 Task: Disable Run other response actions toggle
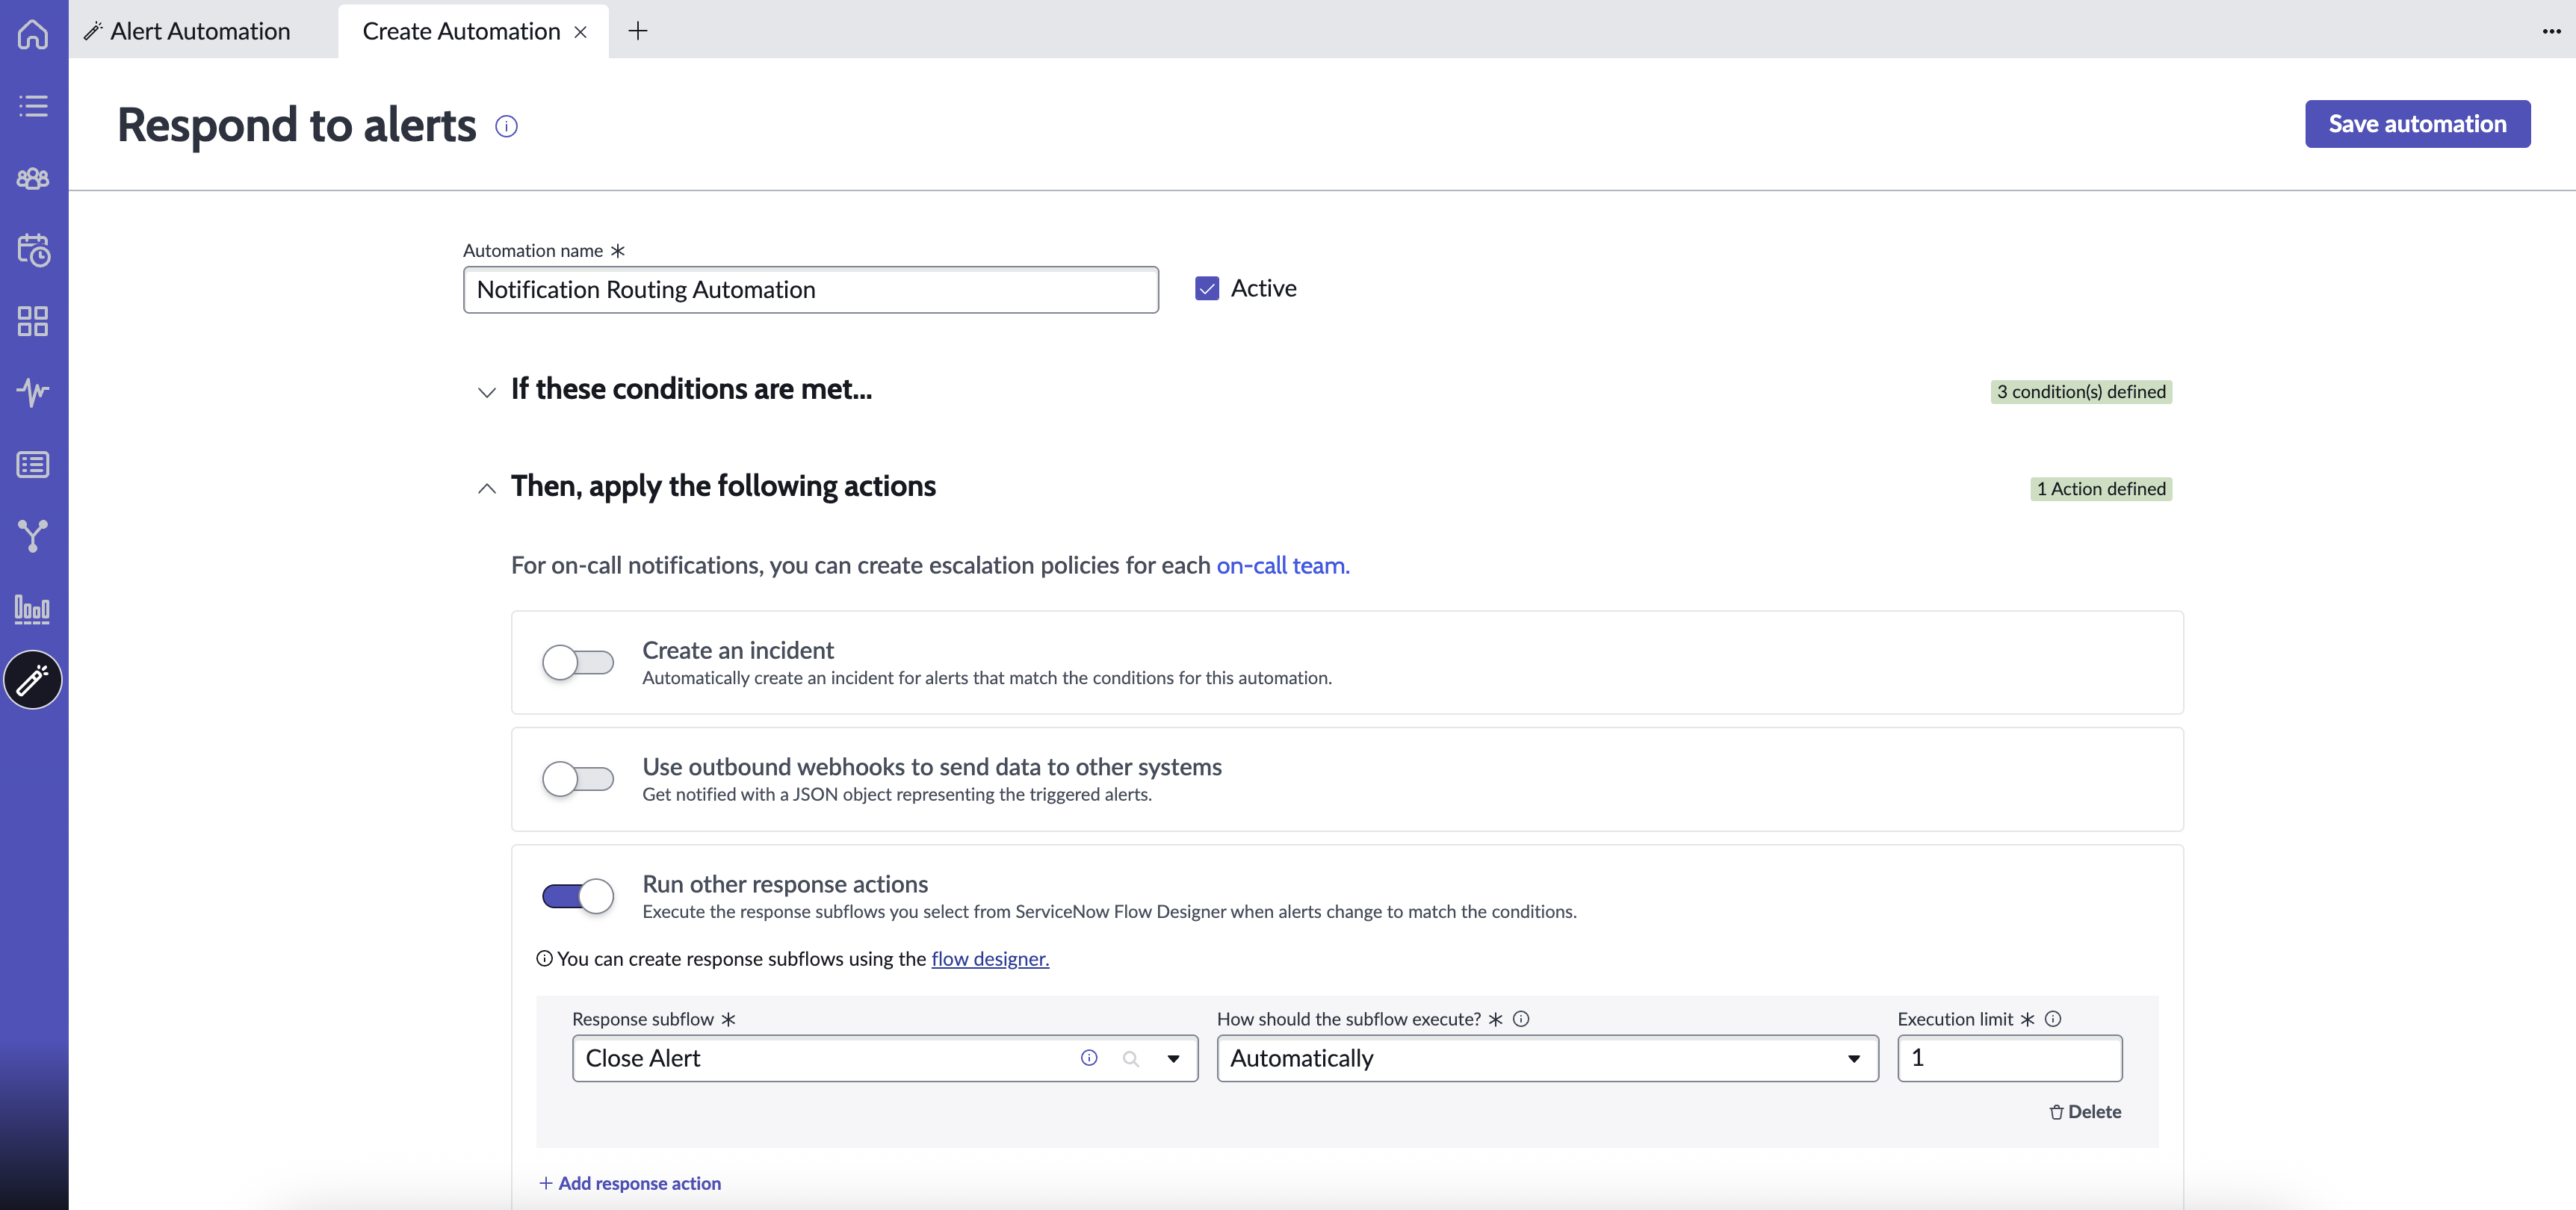pos(577,896)
